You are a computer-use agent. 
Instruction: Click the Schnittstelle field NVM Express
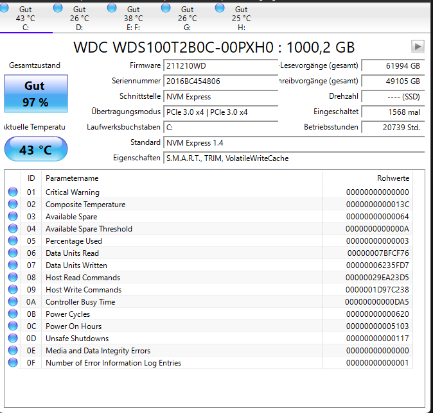[x=220, y=97]
